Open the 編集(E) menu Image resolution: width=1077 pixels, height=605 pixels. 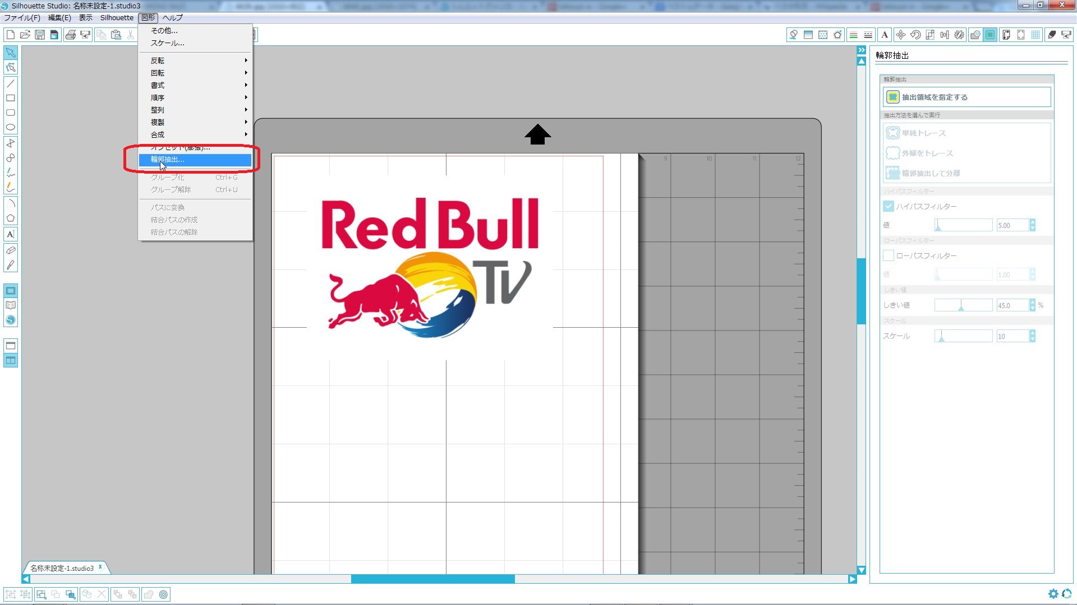click(59, 17)
